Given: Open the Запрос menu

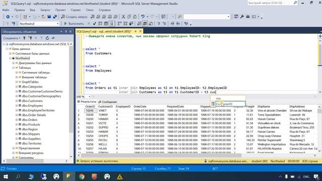Looking at the screenshot, I should (45, 10).
